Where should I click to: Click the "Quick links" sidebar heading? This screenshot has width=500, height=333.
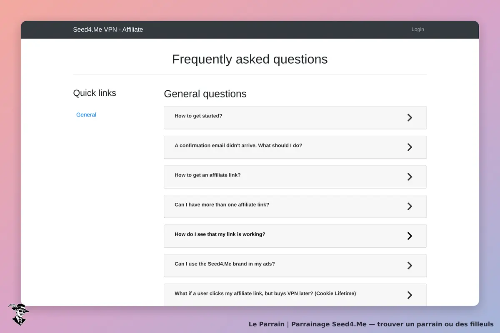(x=95, y=93)
